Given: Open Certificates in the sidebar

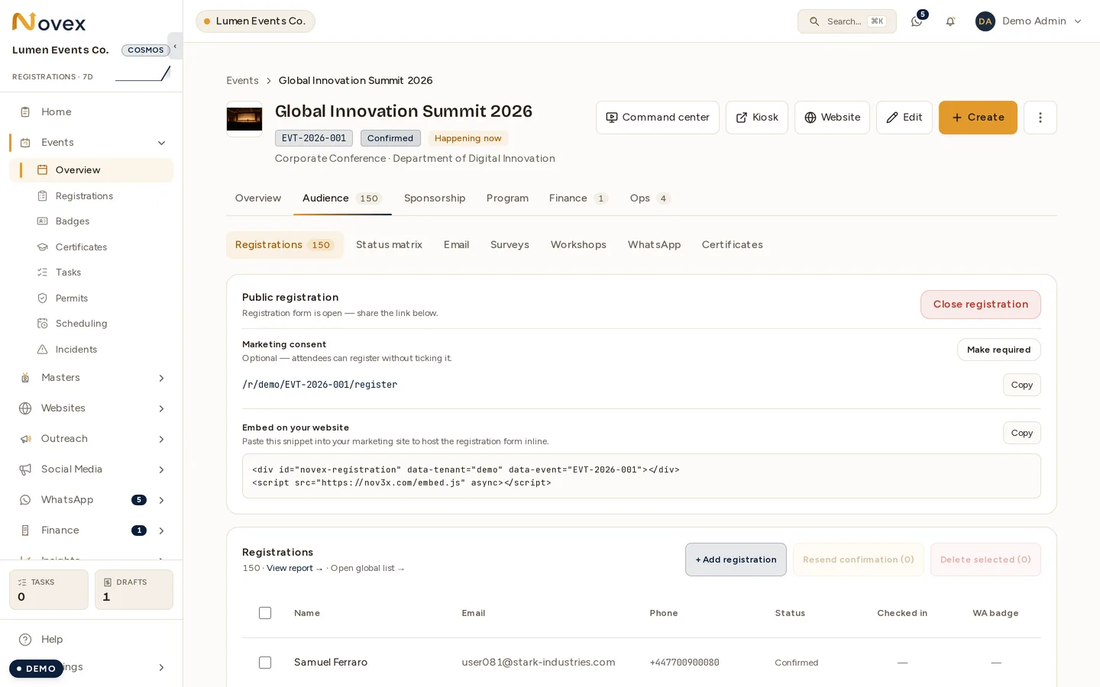Looking at the screenshot, I should coord(81,247).
